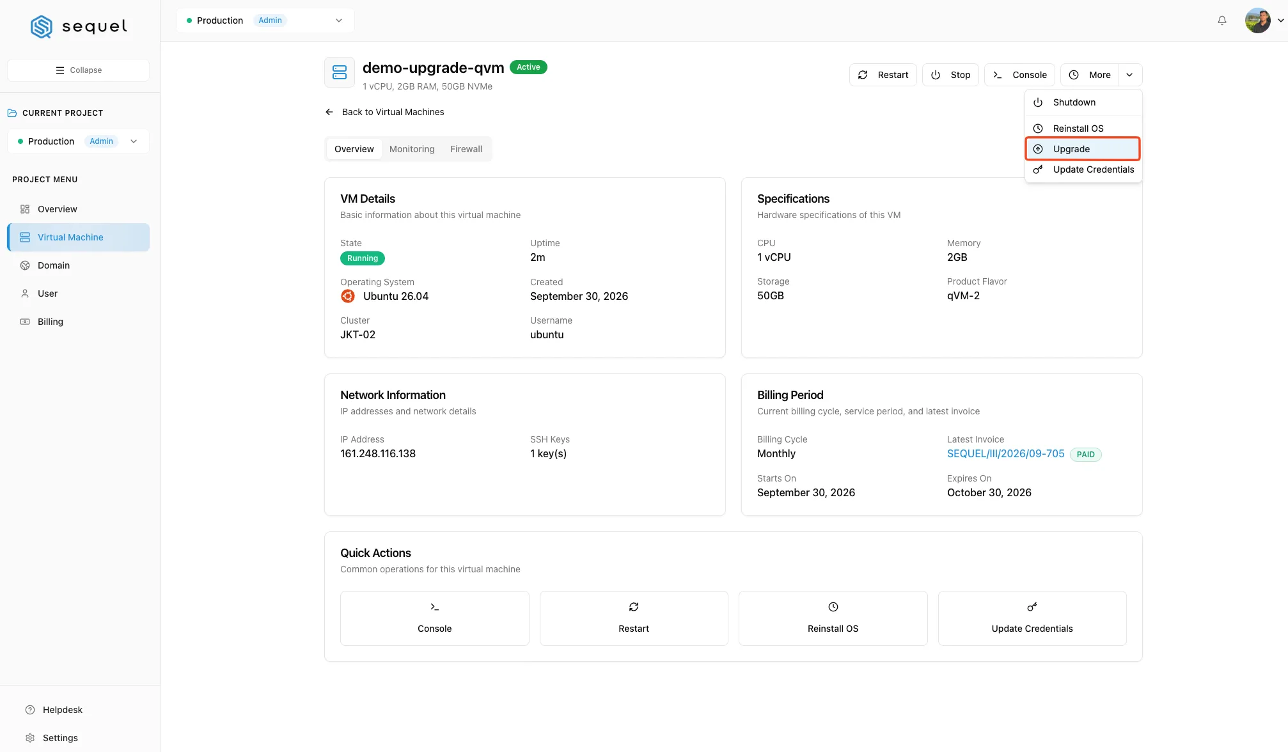
Task: Open the Production environment dropdown in top bar
Action: [x=265, y=20]
